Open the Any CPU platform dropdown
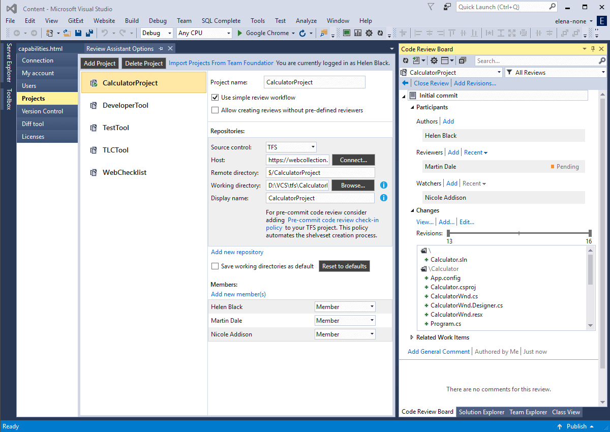This screenshot has height=432, width=610. (204, 33)
